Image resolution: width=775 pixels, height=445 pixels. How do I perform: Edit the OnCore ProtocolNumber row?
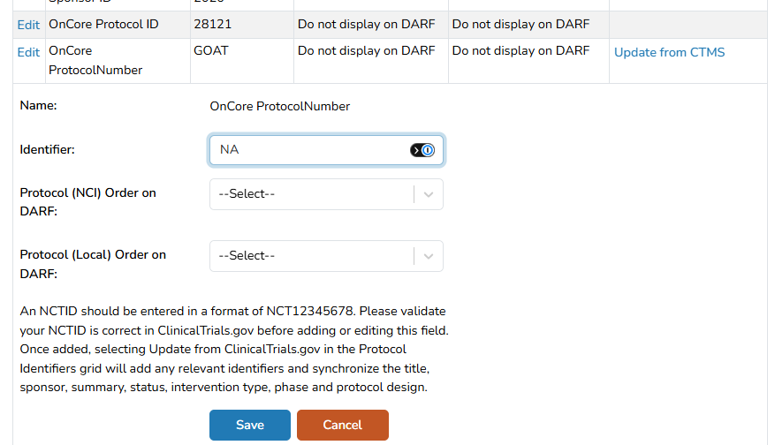point(28,52)
